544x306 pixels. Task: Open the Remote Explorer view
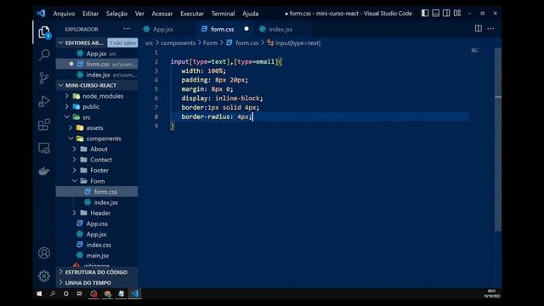pos(44,148)
